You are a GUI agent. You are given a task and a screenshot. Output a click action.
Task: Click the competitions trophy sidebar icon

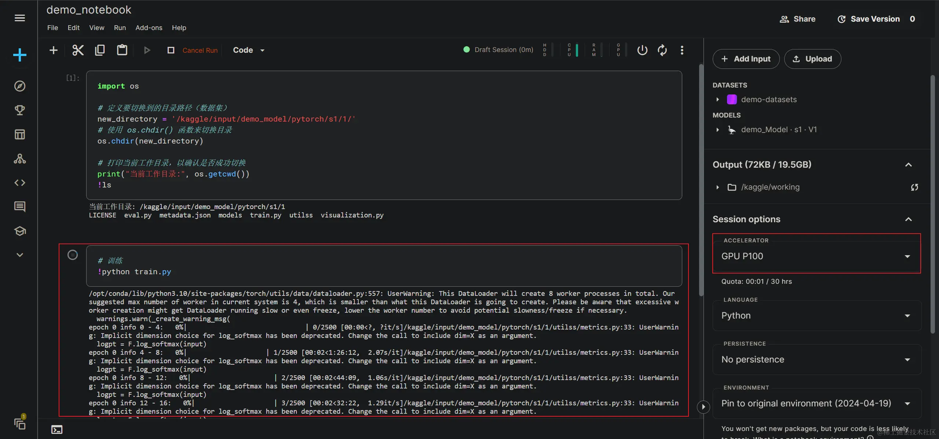20,110
